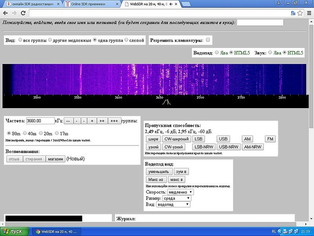Open the Скорость dropdown
This screenshot has height=236, width=314.
pyautogui.click(x=180, y=192)
